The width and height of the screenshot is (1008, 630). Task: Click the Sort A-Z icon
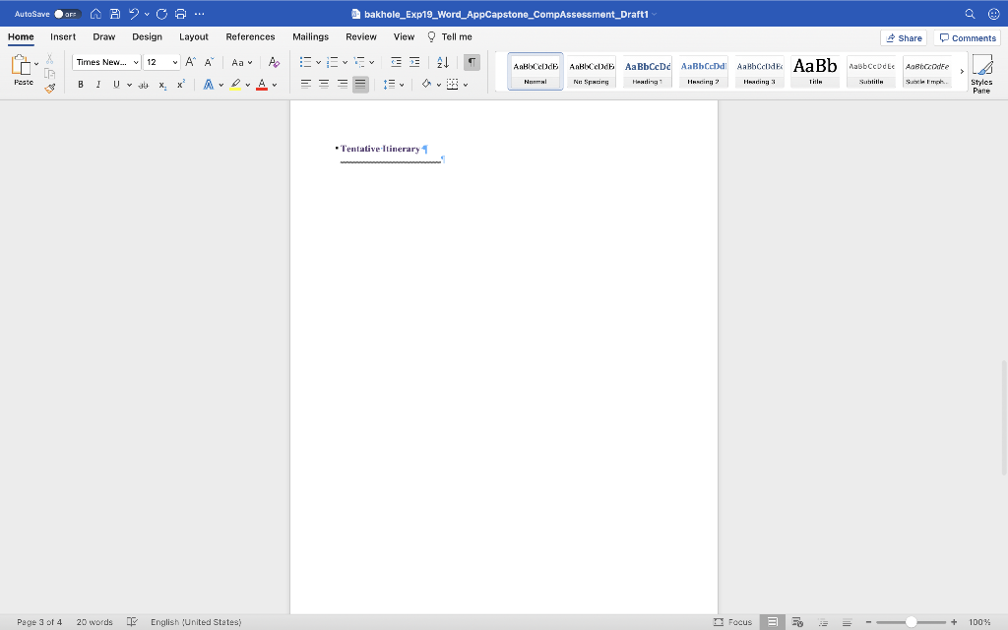coord(443,62)
